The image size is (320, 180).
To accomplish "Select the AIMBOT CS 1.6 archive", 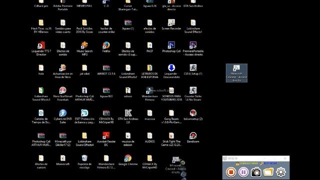I will (x=106, y=70).
